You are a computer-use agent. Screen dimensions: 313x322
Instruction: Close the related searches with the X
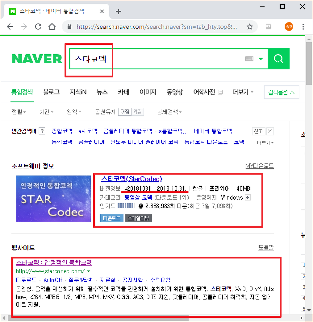(x=270, y=131)
